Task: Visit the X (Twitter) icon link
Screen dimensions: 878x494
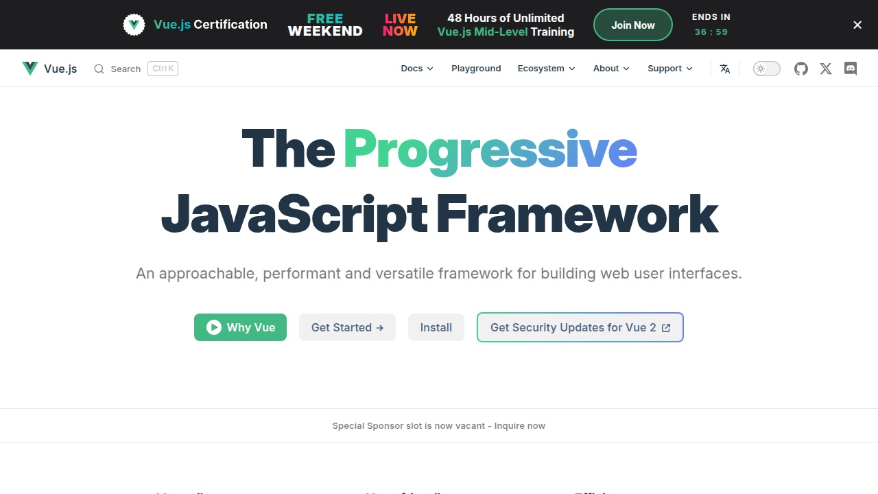Action: click(x=826, y=69)
